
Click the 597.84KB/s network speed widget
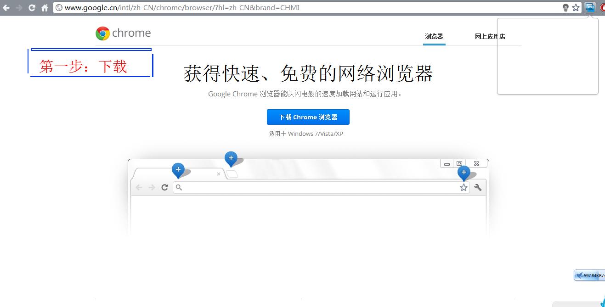pyautogui.click(x=589, y=275)
